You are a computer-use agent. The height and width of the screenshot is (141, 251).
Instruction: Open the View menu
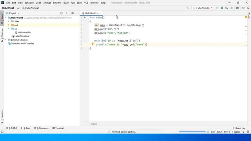20,3
